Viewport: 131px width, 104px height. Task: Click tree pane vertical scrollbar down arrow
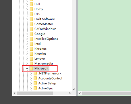point(74,89)
